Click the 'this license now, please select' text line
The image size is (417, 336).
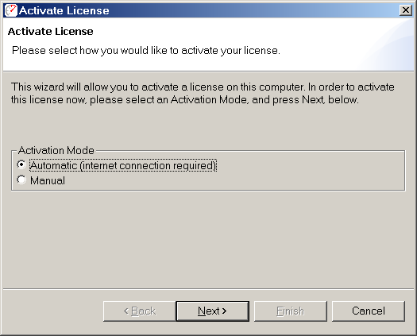[x=185, y=100]
